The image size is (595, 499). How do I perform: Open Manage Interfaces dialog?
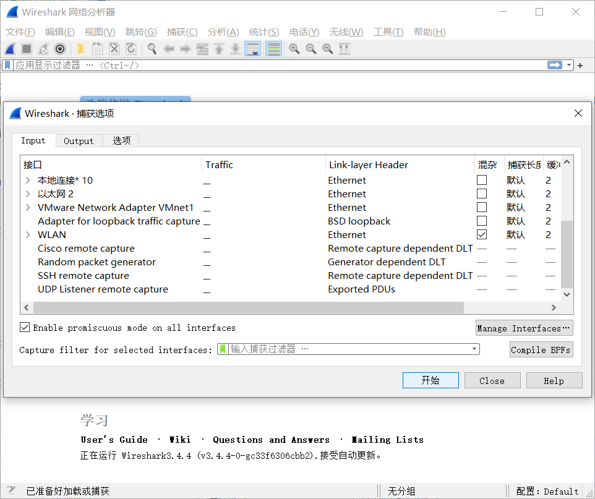point(524,328)
